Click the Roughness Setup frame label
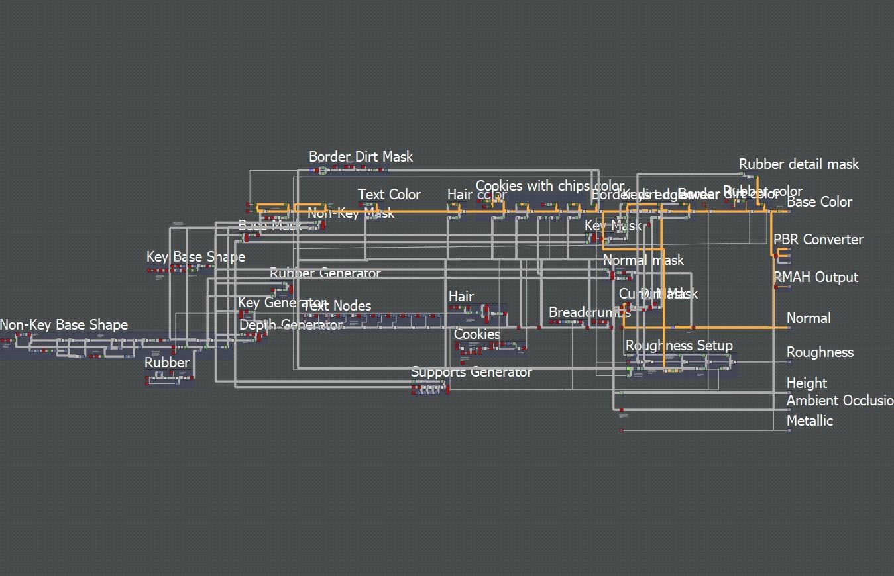Screen dimensions: 894x576 tap(679, 346)
